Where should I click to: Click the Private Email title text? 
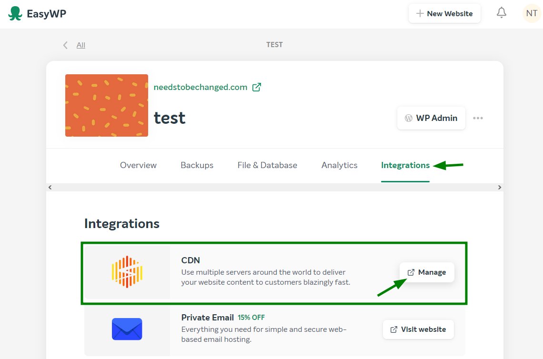coord(207,318)
